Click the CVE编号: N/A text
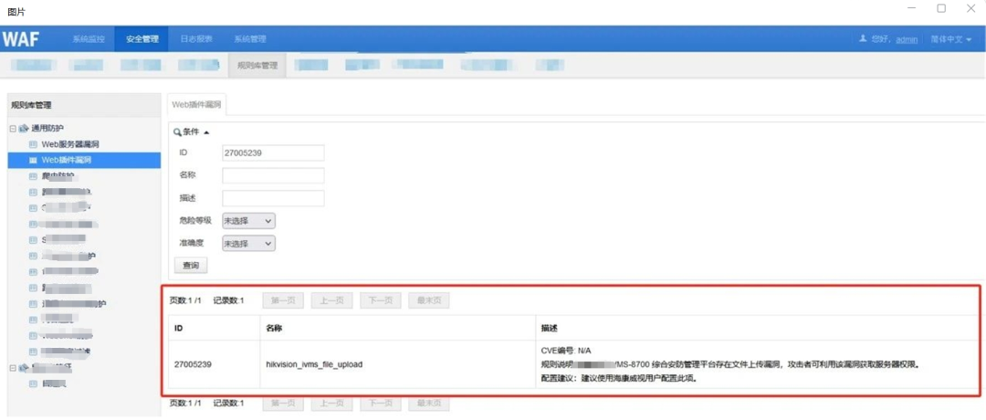Screen dimensions: 986x420 [566, 351]
